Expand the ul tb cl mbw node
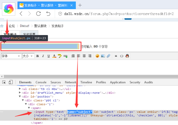This screenshot has width=178, height=125. click(20, 89)
